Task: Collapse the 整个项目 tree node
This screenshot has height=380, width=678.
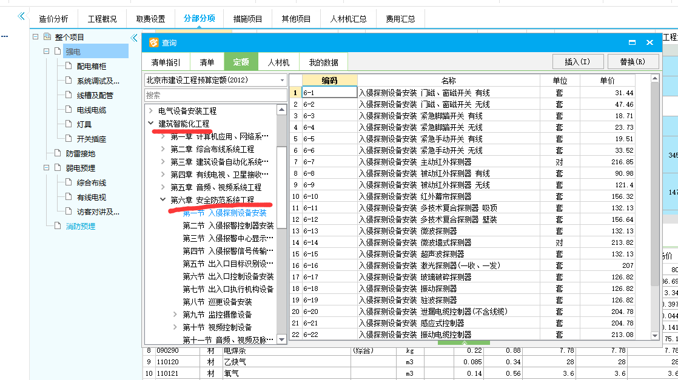Action: (35, 37)
